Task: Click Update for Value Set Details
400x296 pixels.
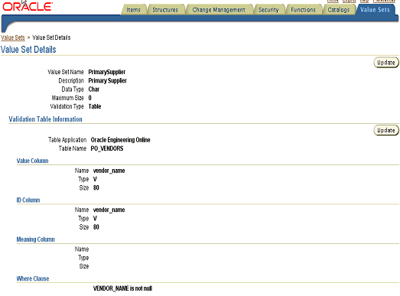Action: [386, 63]
